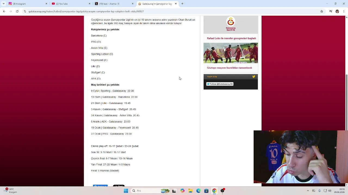Click the '19 Ocak | Galatasaray - Feyenoord' line

pos(115,128)
